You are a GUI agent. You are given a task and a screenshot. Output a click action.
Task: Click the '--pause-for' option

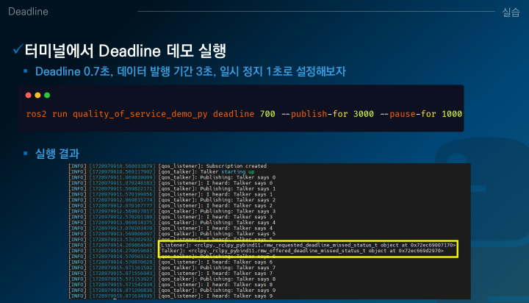(x=408, y=114)
